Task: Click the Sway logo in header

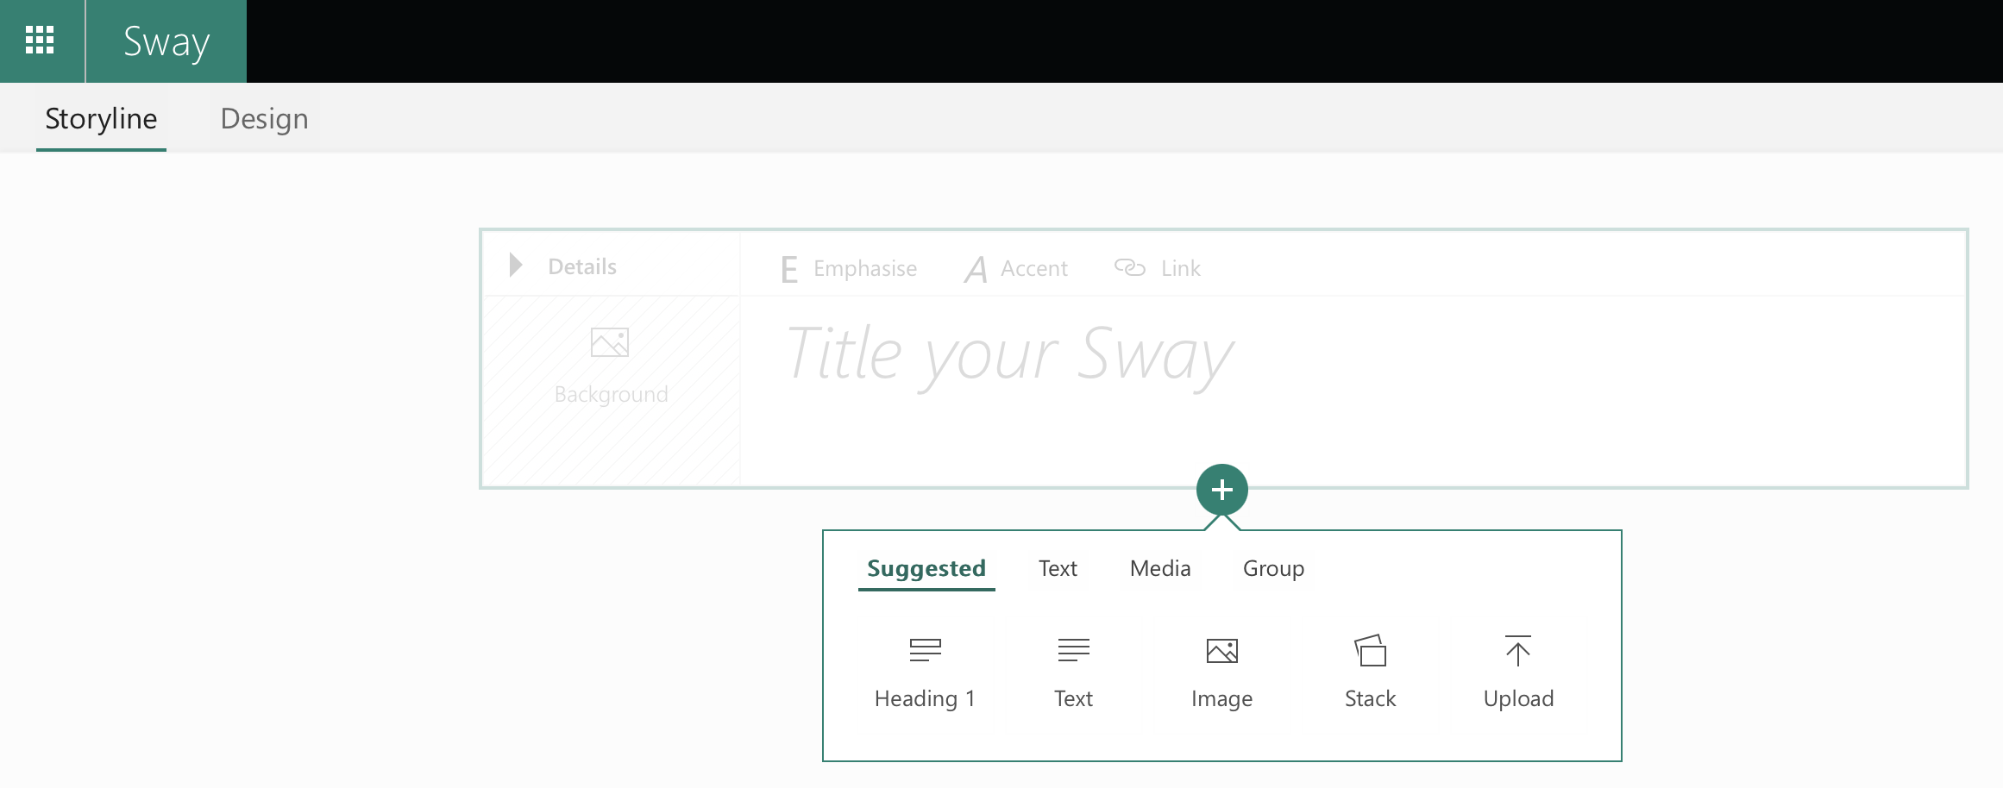Action: click(166, 41)
